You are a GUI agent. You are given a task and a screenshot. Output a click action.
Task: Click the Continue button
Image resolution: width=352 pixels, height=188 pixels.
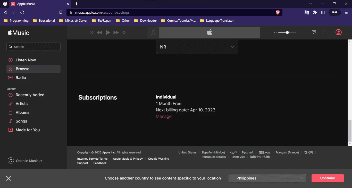[x=328, y=178]
